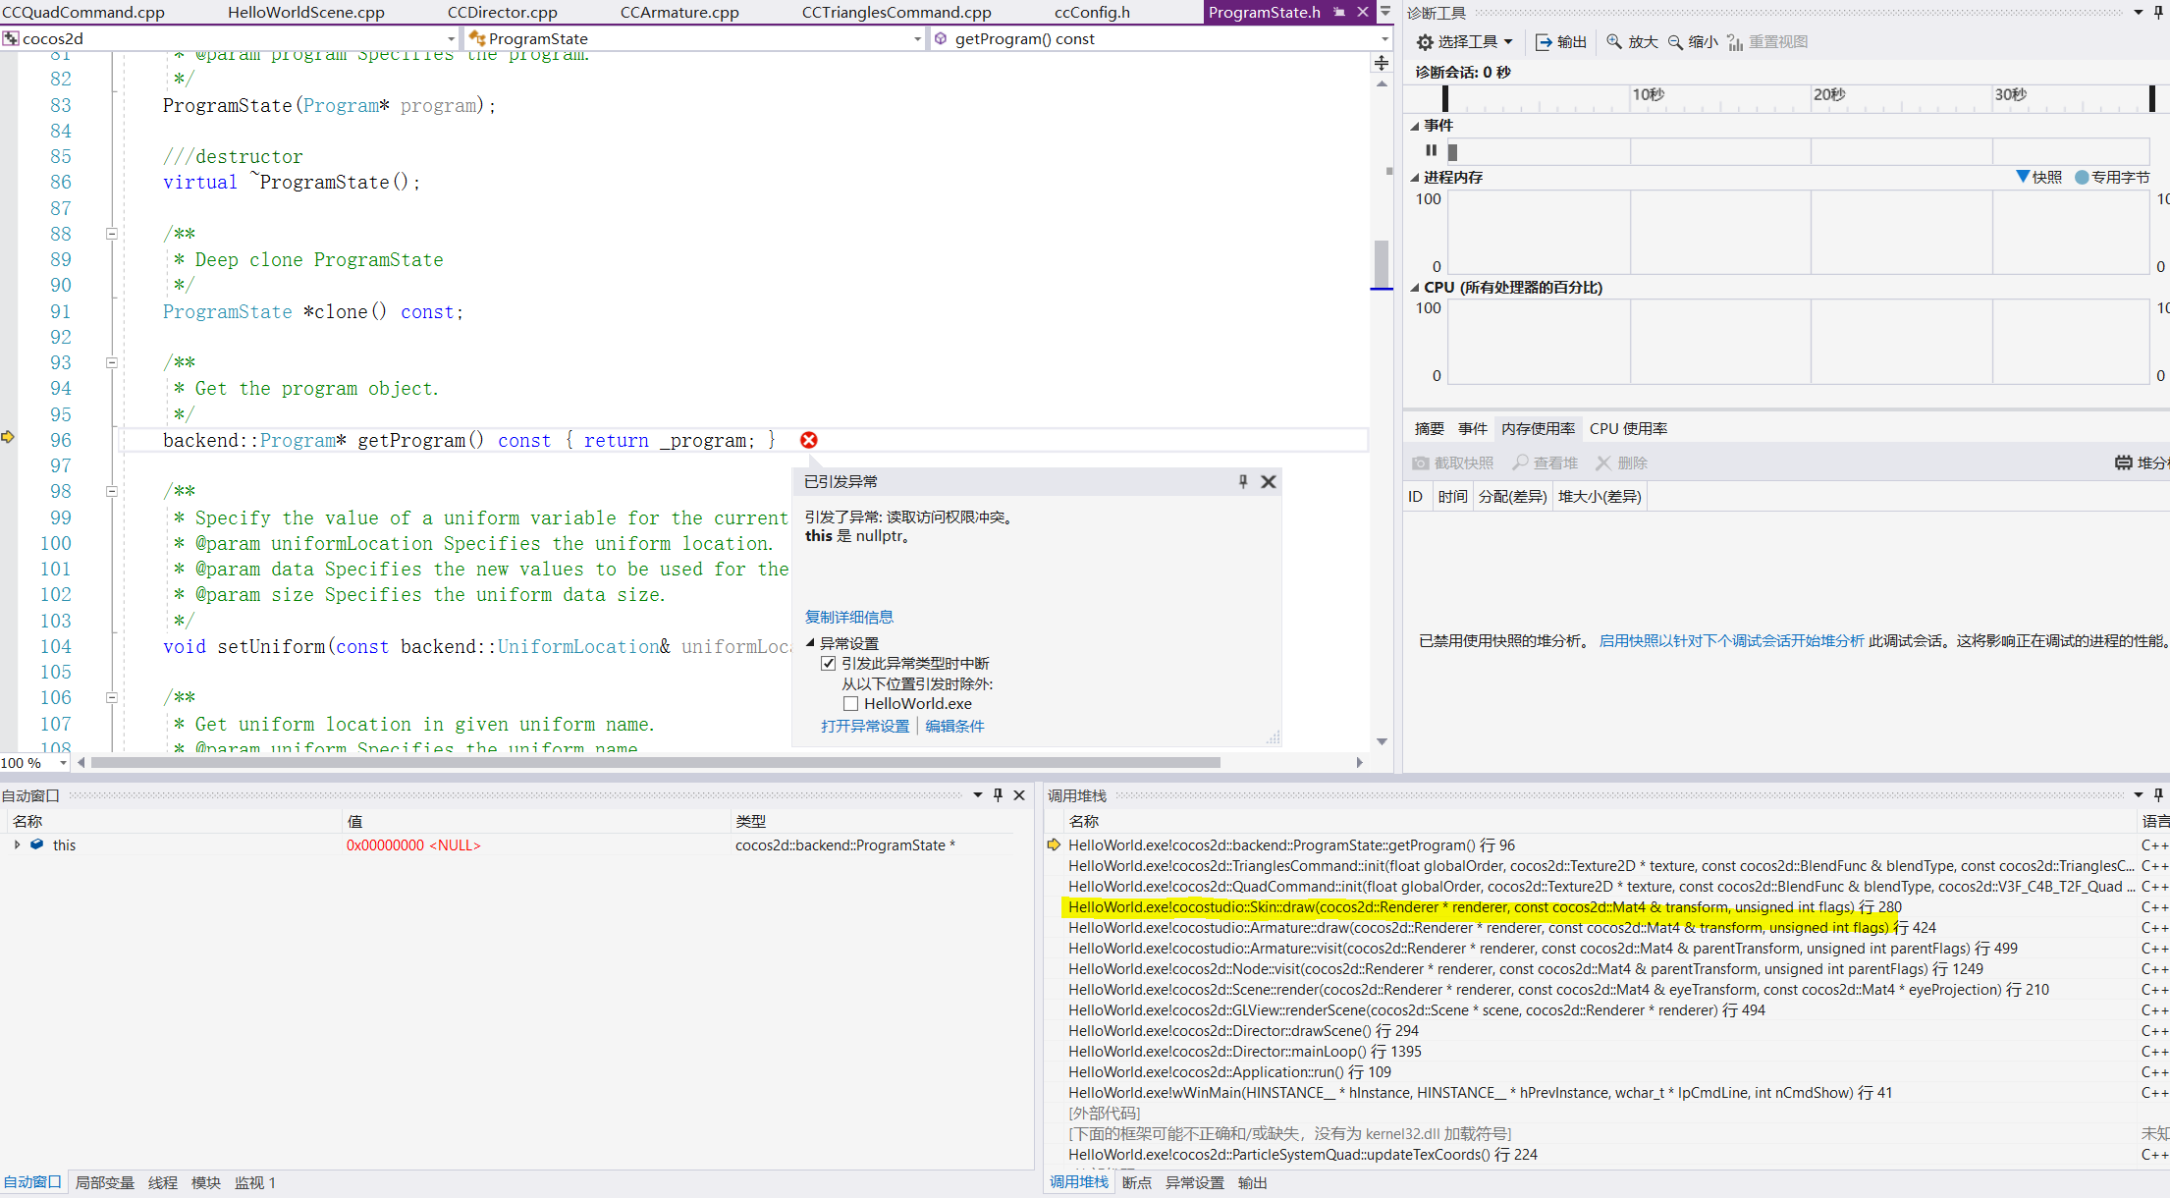
Task: Collapse the exception settings section
Action: pos(810,643)
